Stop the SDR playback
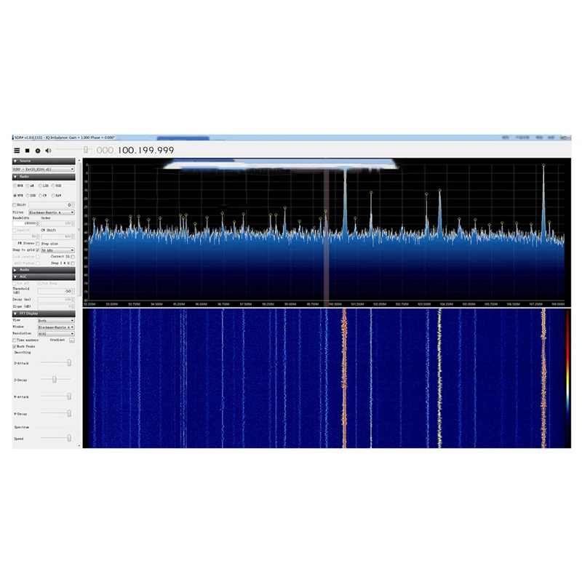This screenshot has height=582, width=582. tap(26, 150)
